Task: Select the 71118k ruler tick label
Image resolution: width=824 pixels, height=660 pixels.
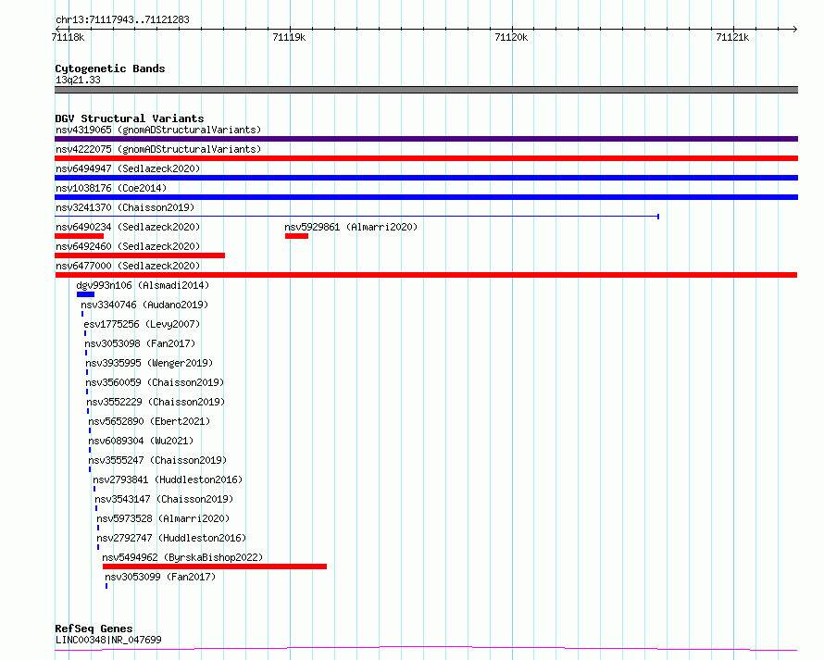Action: point(68,37)
